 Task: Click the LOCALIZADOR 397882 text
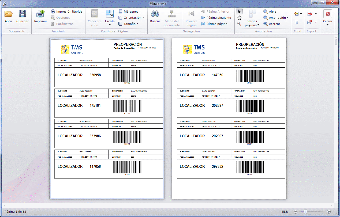point(201,167)
